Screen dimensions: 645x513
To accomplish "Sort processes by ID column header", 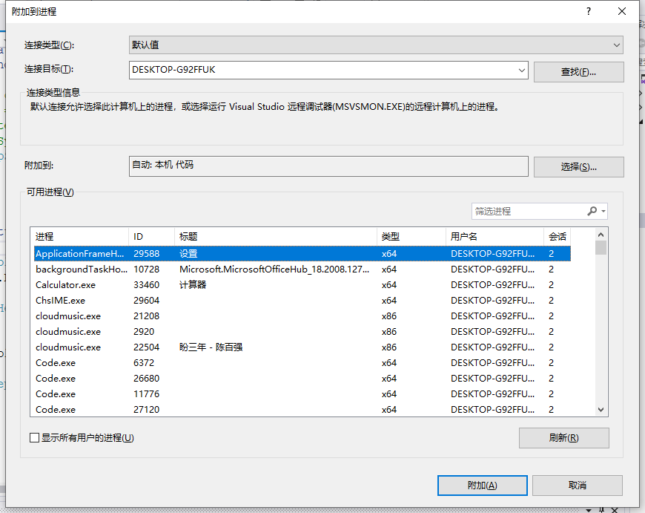I will 151,237.
